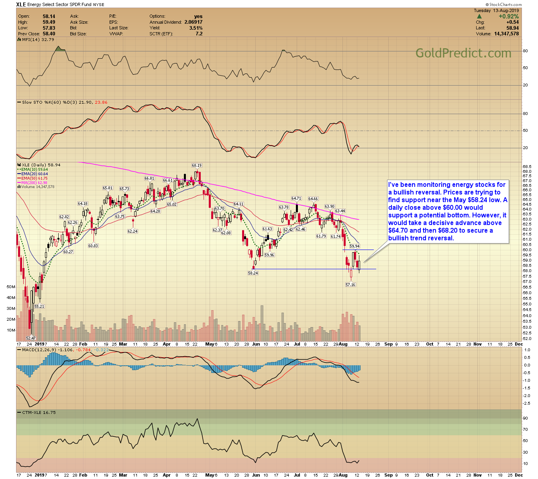Click the EMA(10) 59.64 legend entry

coord(33,170)
